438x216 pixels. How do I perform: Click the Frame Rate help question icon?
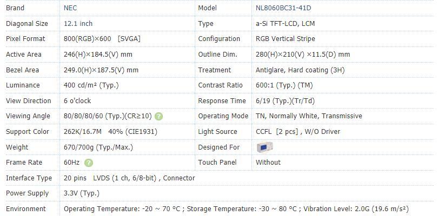pyautogui.click(x=89, y=163)
